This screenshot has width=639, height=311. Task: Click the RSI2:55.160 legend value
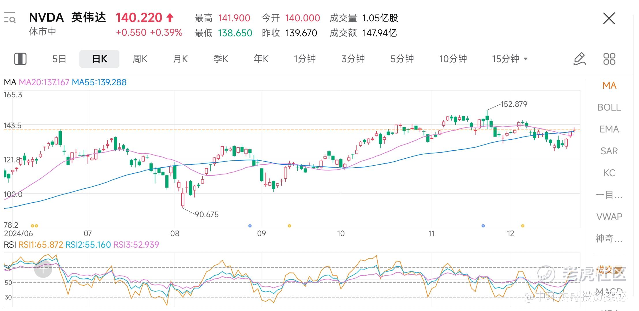(x=88, y=245)
